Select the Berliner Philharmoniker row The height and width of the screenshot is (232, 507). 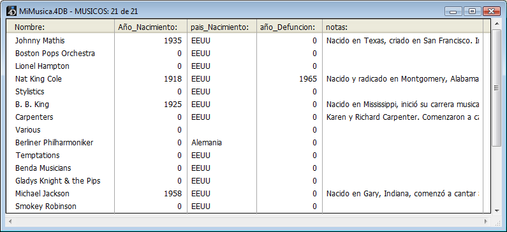click(x=244, y=143)
